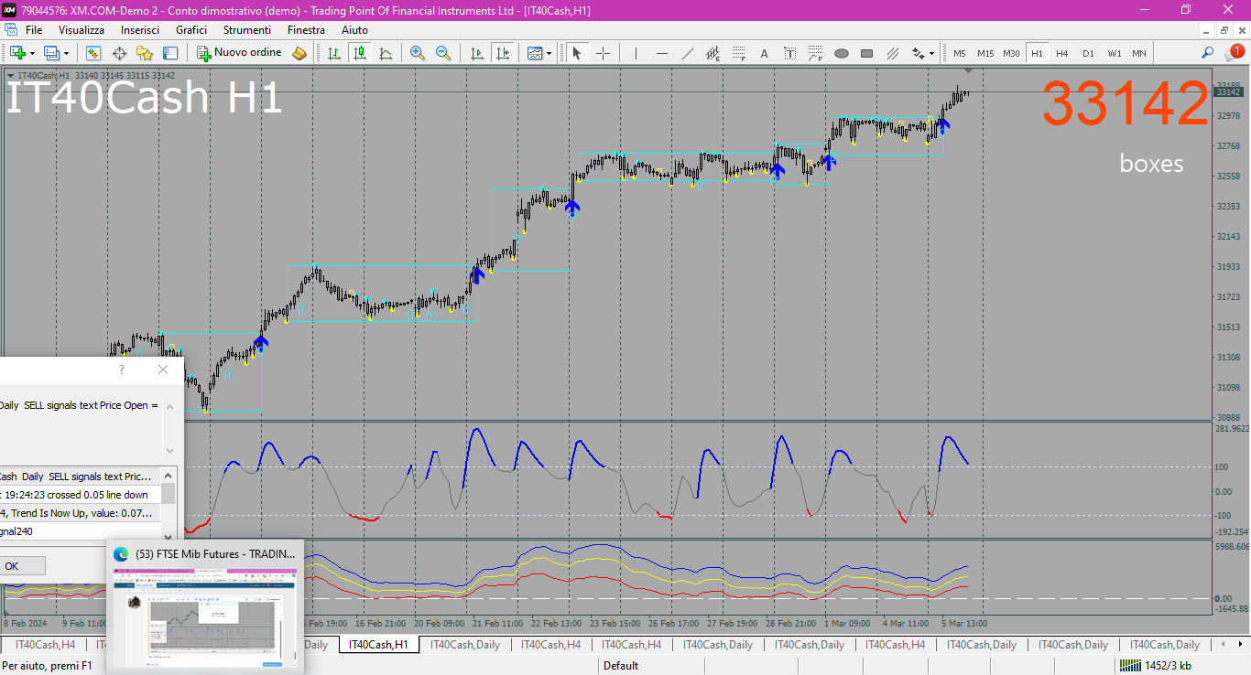Select the equidistant channel tool

713,53
